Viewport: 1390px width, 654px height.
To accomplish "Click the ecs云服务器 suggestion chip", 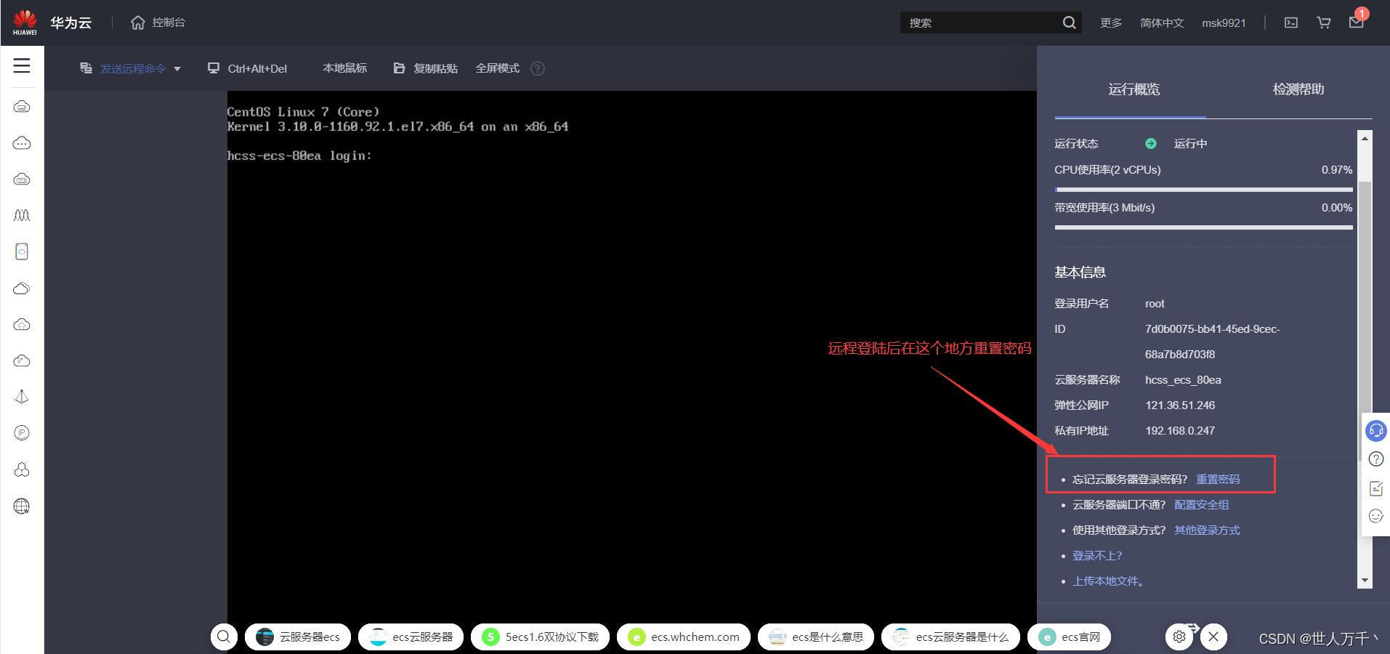I will 411,637.
